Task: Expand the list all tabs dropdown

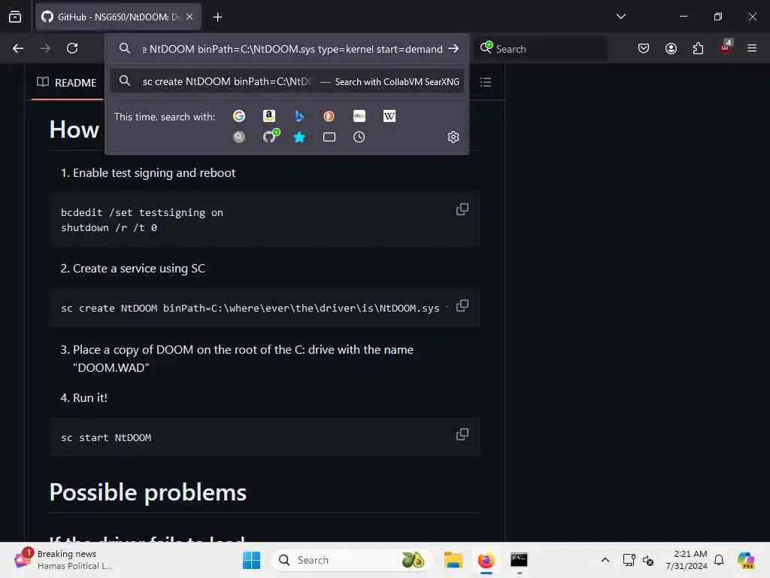Action: (x=620, y=17)
